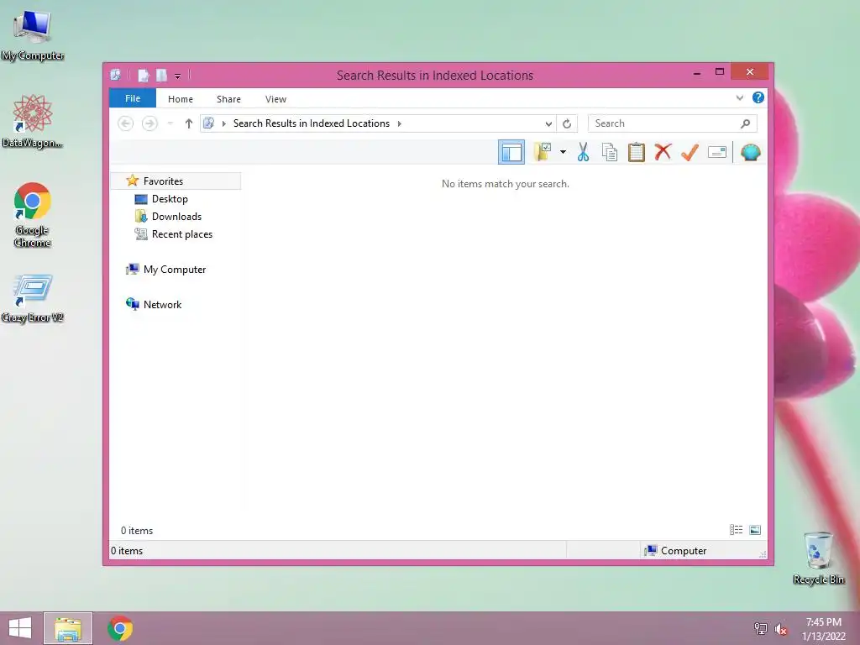Click the Cut scissors icon

583,152
